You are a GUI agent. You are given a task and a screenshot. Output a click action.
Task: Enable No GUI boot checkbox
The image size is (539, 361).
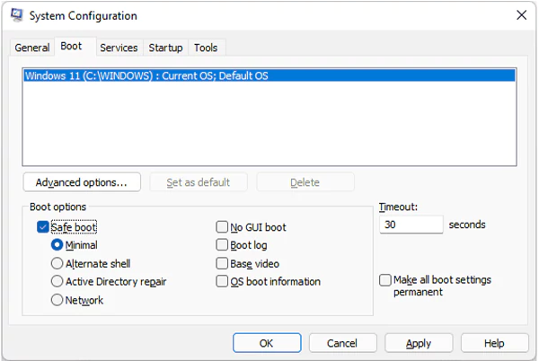tap(222, 226)
